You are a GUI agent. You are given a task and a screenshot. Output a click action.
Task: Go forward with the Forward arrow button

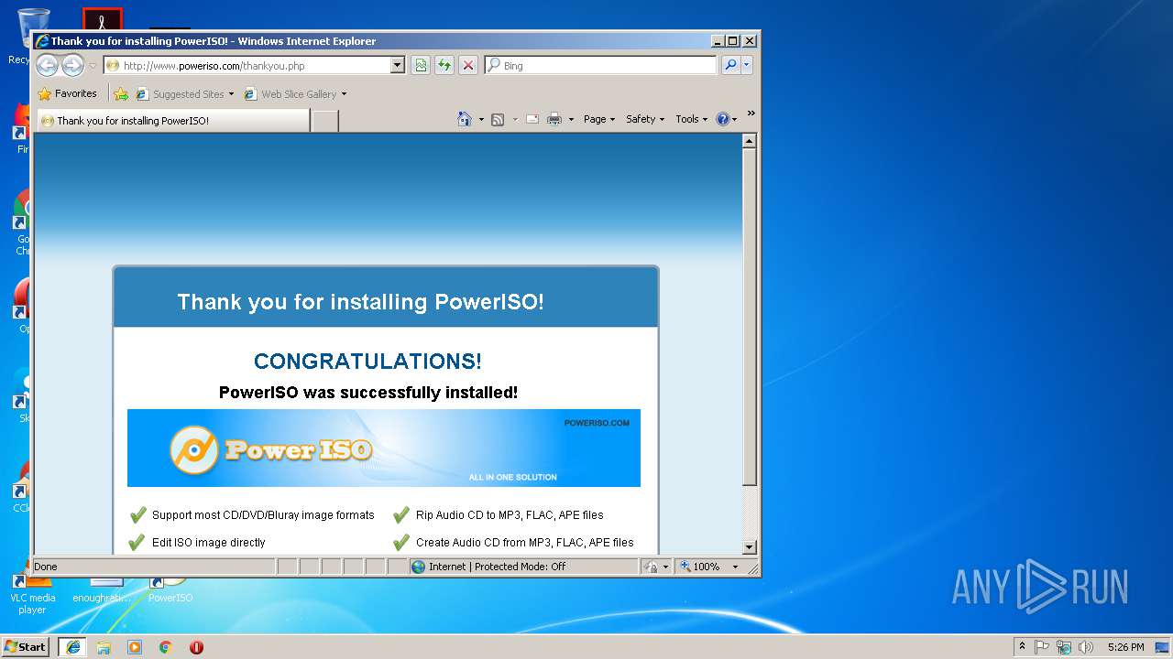tap(72, 65)
